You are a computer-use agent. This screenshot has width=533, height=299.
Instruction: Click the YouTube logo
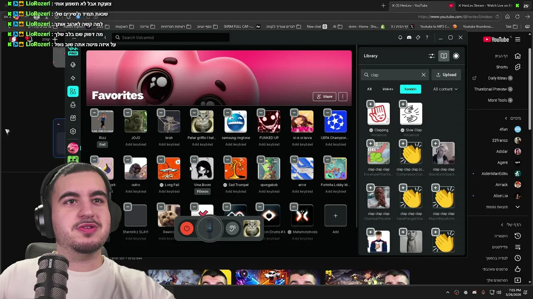point(496,39)
